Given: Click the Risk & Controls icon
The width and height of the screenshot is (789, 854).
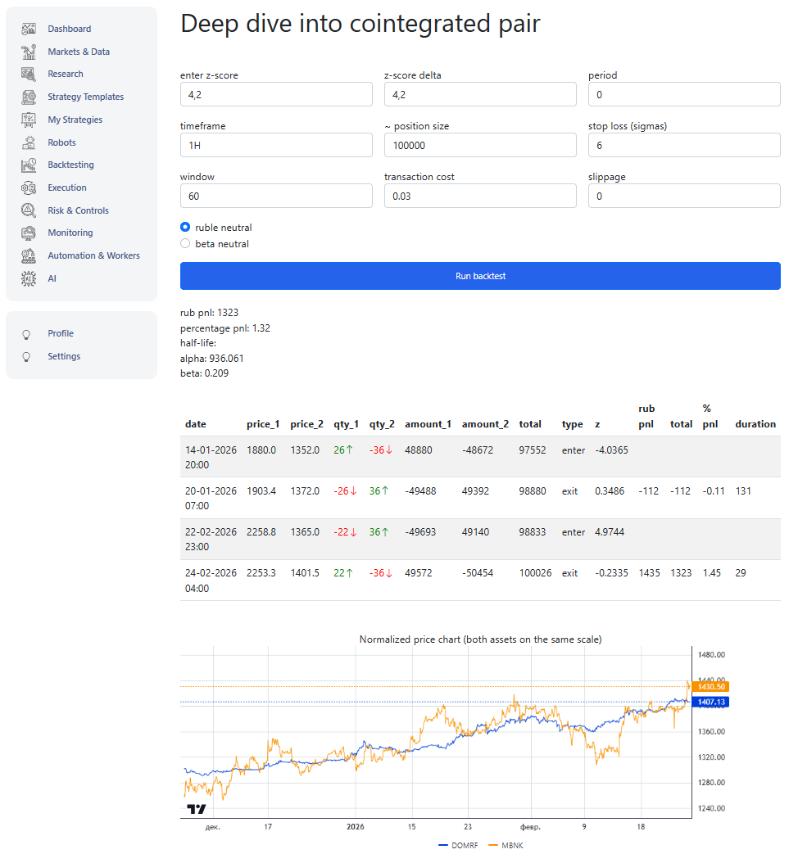Looking at the screenshot, I should coord(29,210).
